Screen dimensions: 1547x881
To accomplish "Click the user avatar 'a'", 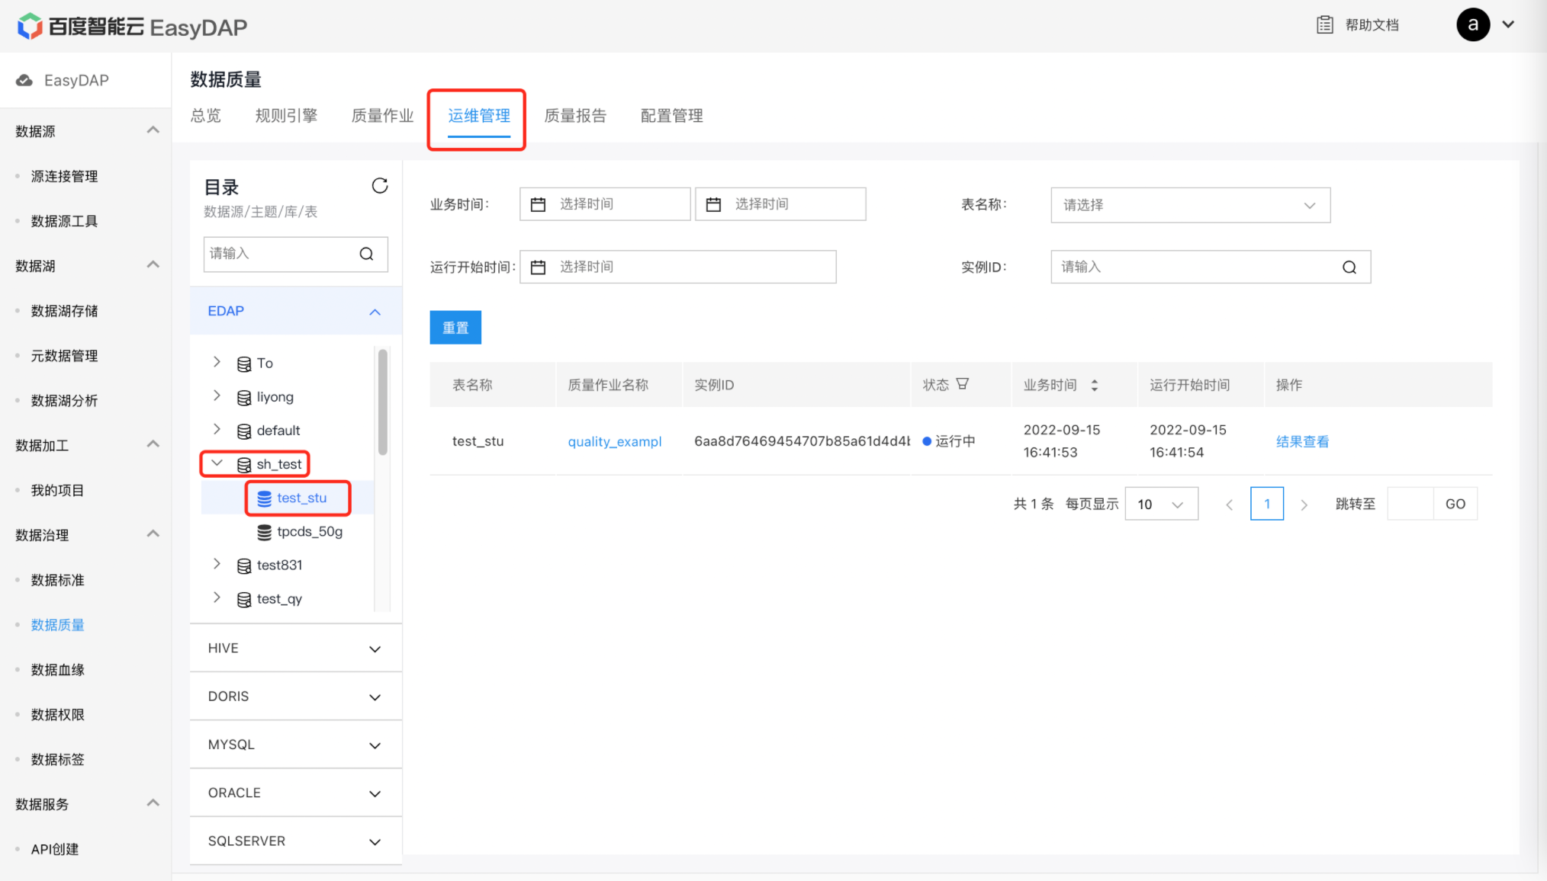I will click(1473, 24).
